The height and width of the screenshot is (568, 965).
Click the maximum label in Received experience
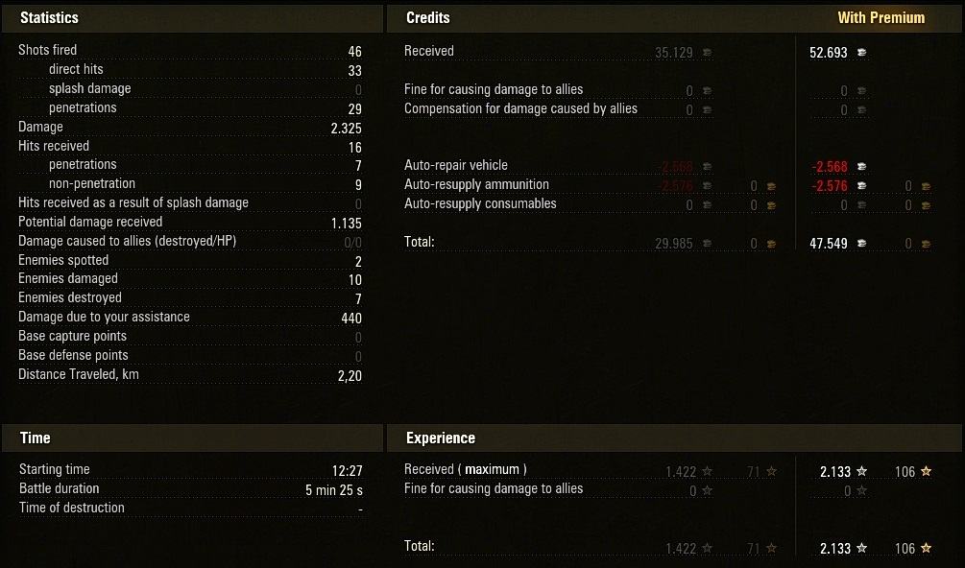point(492,469)
